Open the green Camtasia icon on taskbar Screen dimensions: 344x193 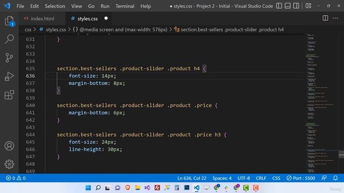pyautogui.click(x=246, y=188)
